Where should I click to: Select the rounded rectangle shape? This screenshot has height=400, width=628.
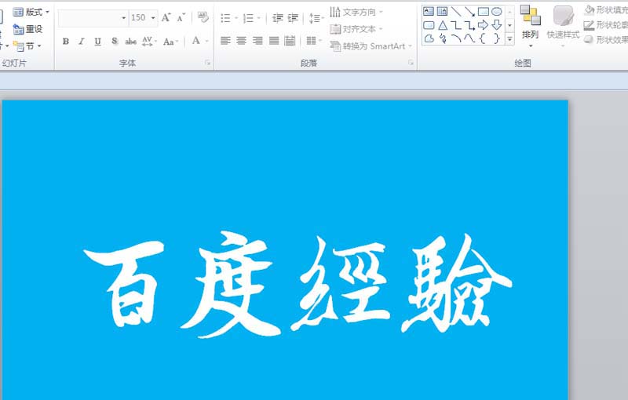(429, 25)
